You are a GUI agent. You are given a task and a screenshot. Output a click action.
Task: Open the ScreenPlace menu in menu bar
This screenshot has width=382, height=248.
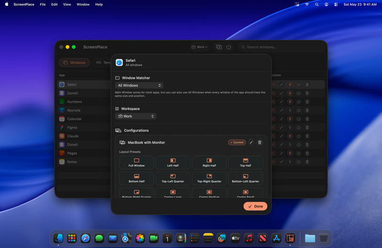coord(24,4)
